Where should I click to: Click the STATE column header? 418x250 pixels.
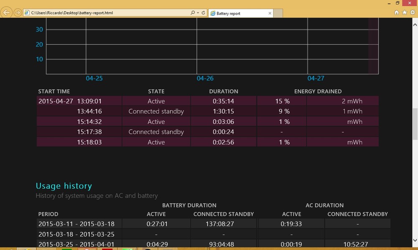pyautogui.click(x=156, y=91)
